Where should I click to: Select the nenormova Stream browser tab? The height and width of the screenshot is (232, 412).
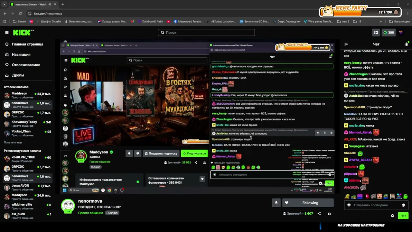coord(33,5)
